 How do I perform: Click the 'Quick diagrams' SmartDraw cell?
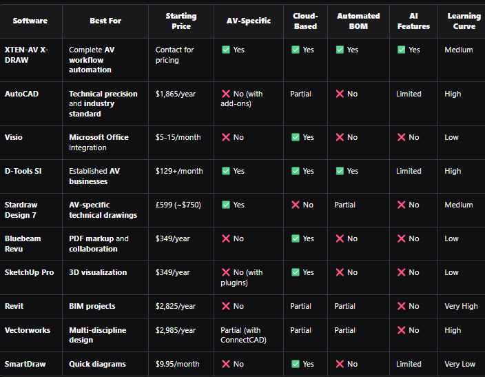click(96, 364)
